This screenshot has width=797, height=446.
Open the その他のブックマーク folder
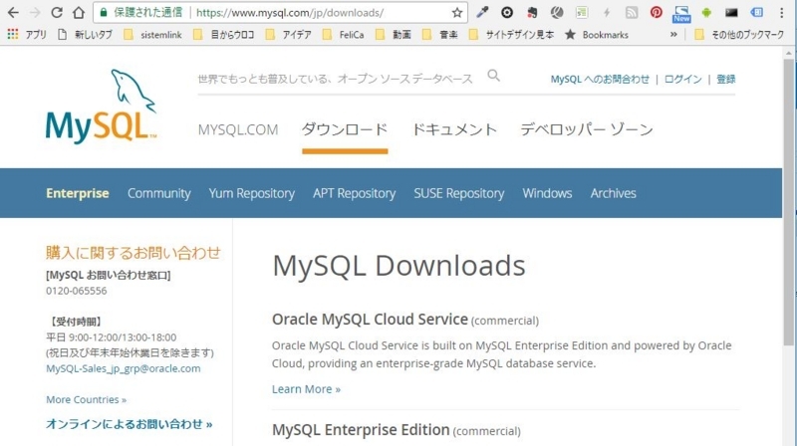[x=739, y=35]
